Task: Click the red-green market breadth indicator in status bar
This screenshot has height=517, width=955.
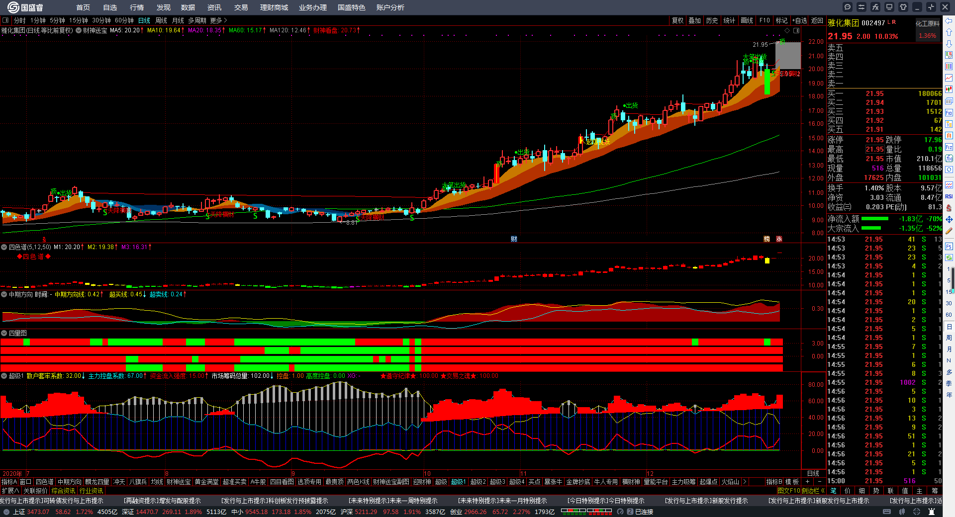Action: coord(586,511)
